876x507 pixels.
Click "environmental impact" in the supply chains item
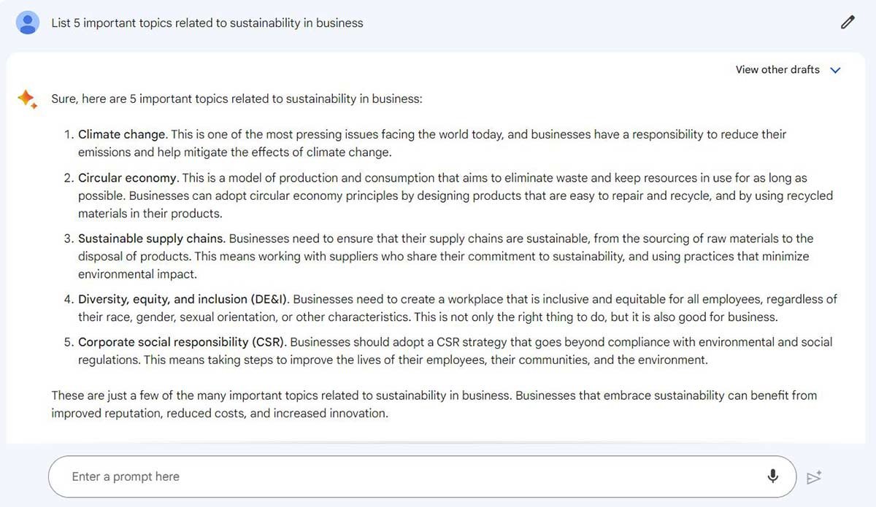(138, 274)
